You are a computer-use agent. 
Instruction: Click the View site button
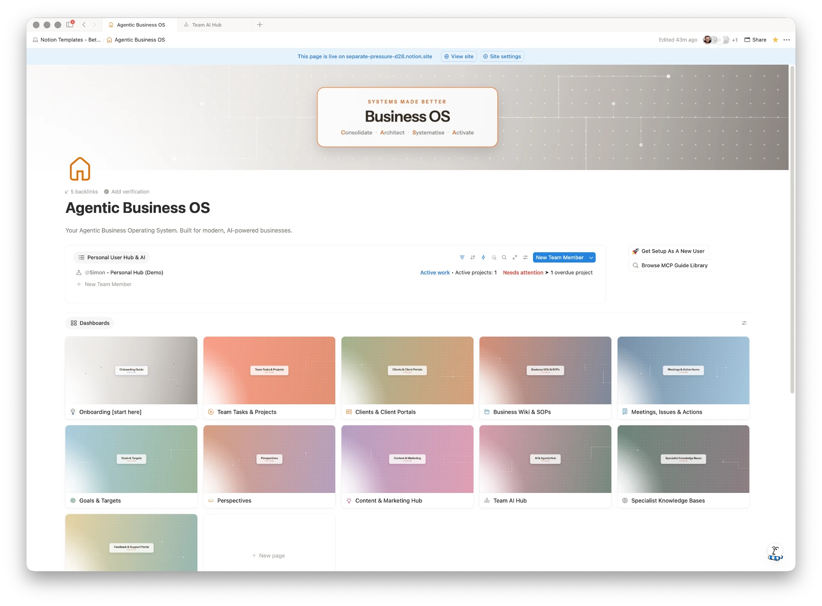pyautogui.click(x=459, y=57)
